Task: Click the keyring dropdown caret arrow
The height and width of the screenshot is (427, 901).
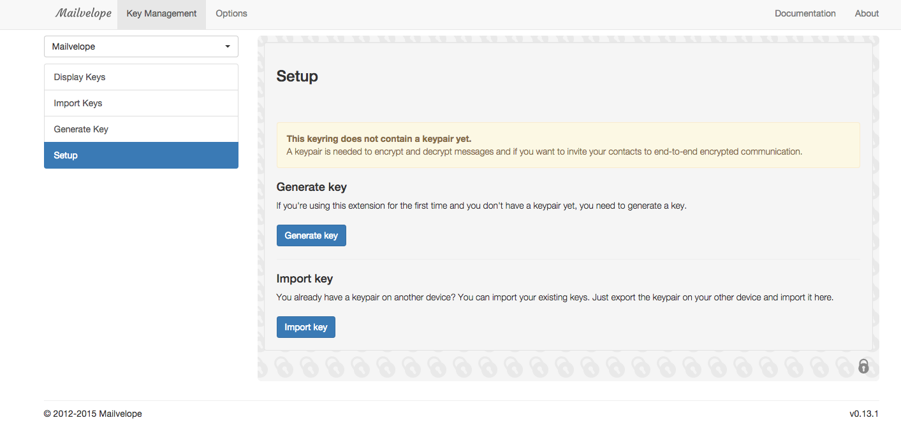Action: coord(228,47)
